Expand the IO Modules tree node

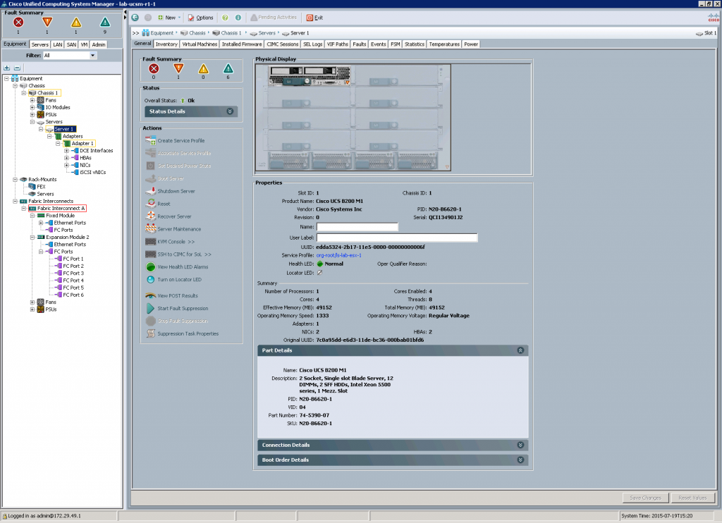pos(32,107)
